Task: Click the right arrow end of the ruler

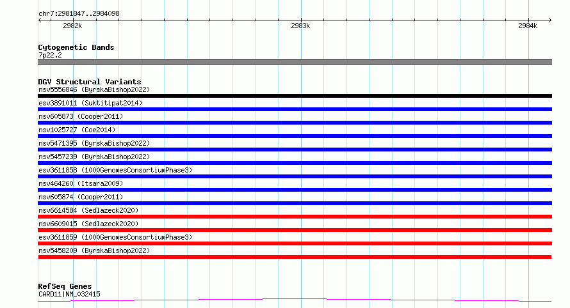Action: (550, 20)
